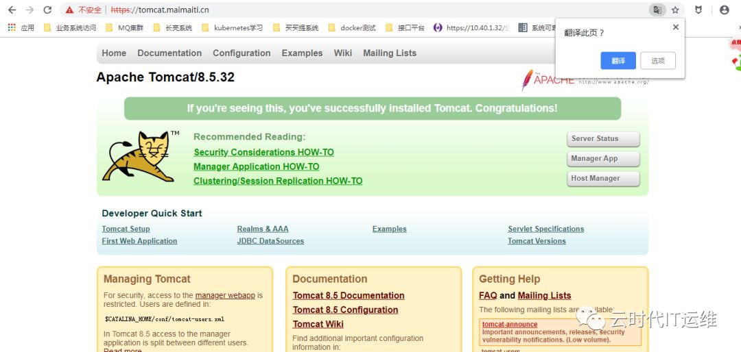
Task: Open Clustering/Session Replication HOW-TO link
Action: (278, 181)
